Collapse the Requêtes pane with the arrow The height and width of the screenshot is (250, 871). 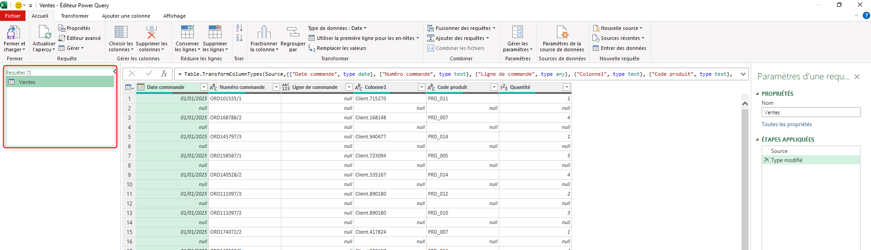pyautogui.click(x=115, y=72)
